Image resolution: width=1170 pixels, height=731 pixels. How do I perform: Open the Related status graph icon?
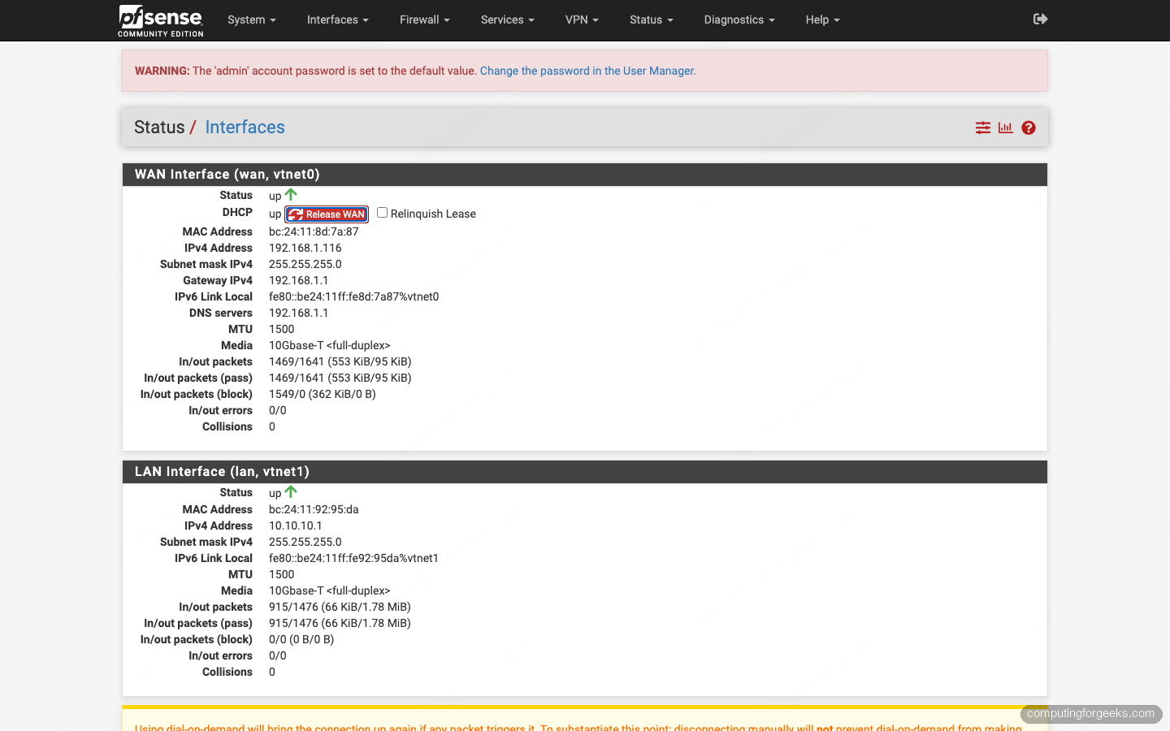[x=1006, y=128]
